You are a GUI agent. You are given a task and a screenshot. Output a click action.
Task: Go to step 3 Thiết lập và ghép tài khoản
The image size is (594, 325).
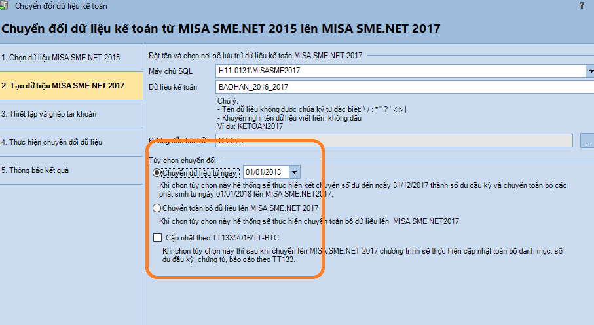[x=71, y=114]
